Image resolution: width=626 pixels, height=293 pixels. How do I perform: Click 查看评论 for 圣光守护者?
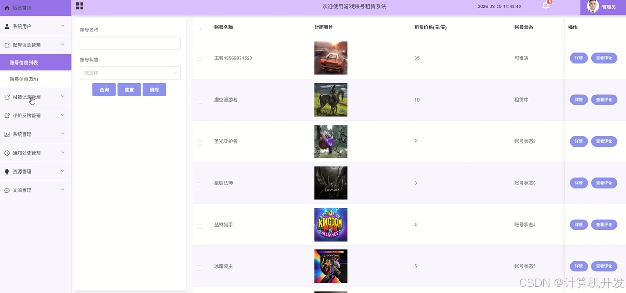[604, 141]
